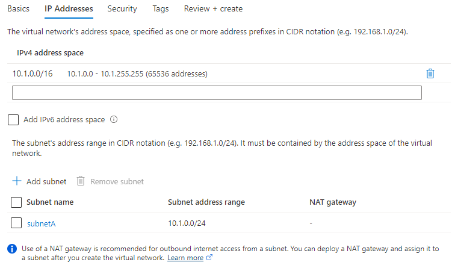Screen dimensions: 455x271
Task: Focus the empty IPv4 address space input
Action: (x=217, y=93)
